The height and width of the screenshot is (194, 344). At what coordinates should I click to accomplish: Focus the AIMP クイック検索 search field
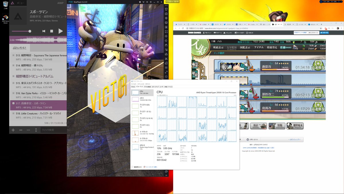pyautogui.click(x=54, y=130)
